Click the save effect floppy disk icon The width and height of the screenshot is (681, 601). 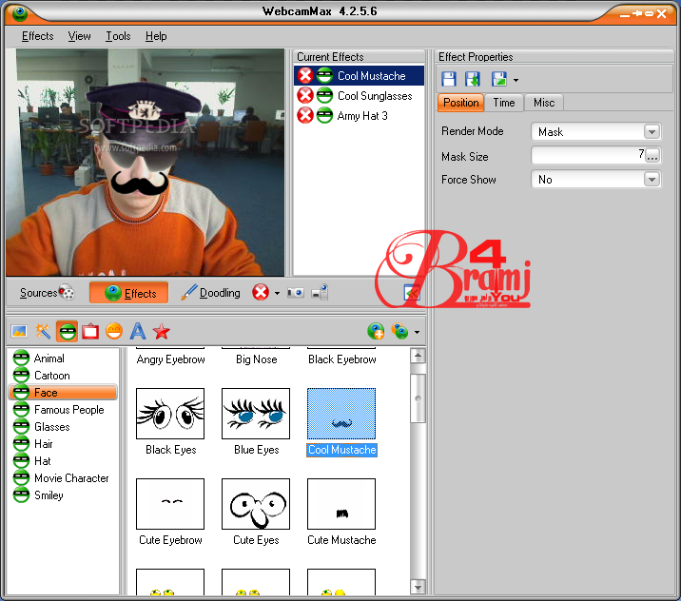click(449, 80)
